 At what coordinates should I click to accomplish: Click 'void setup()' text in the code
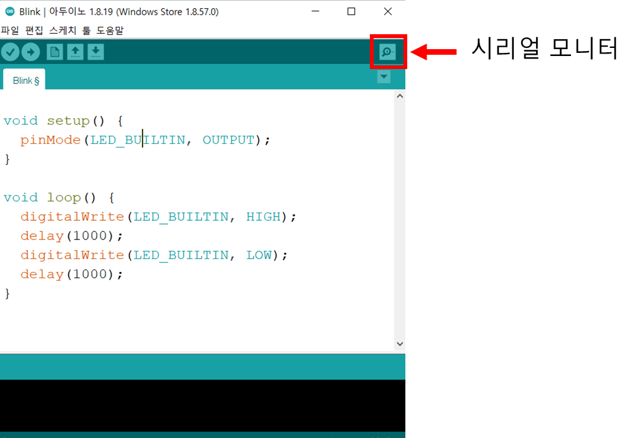pos(54,121)
